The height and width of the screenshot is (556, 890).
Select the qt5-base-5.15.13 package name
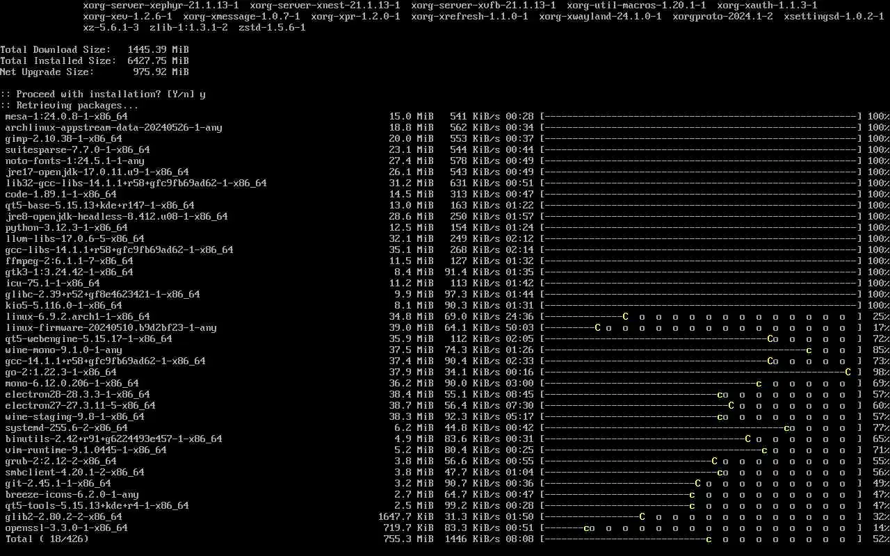99,206
